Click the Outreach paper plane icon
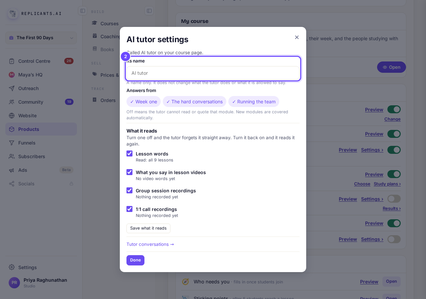The width and height of the screenshot is (426, 299). point(12,88)
